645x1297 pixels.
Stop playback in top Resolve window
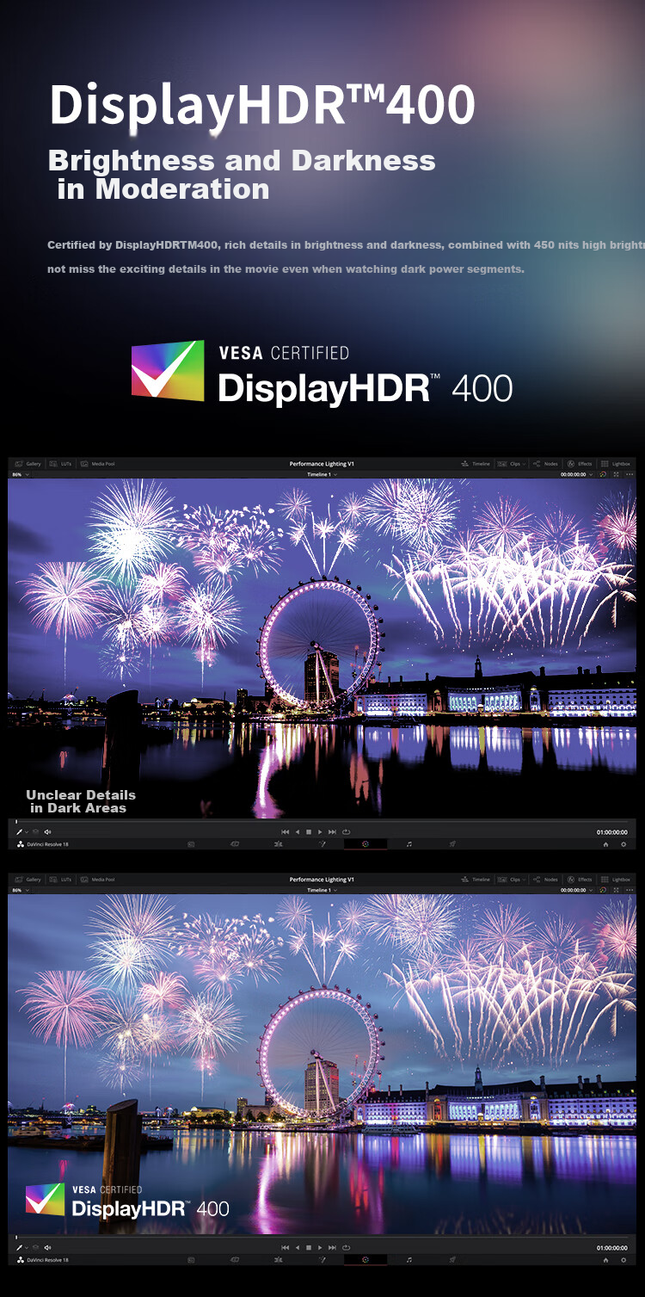[x=309, y=832]
